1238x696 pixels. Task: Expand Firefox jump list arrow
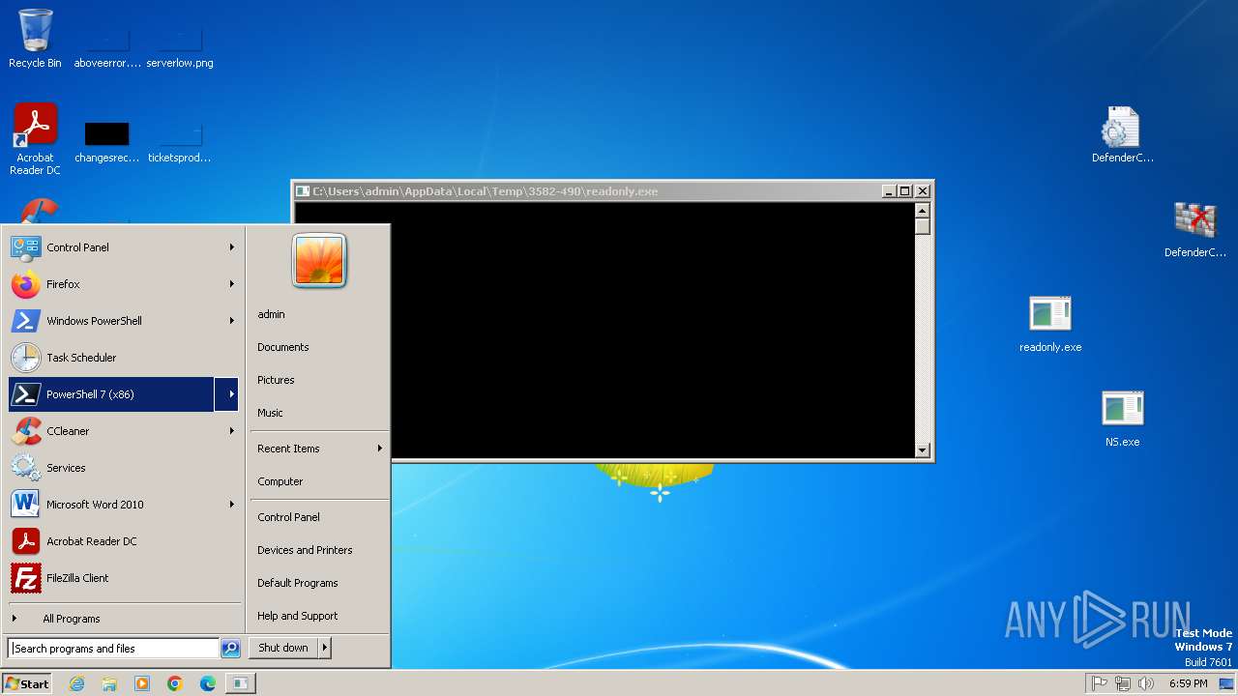[231, 284]
